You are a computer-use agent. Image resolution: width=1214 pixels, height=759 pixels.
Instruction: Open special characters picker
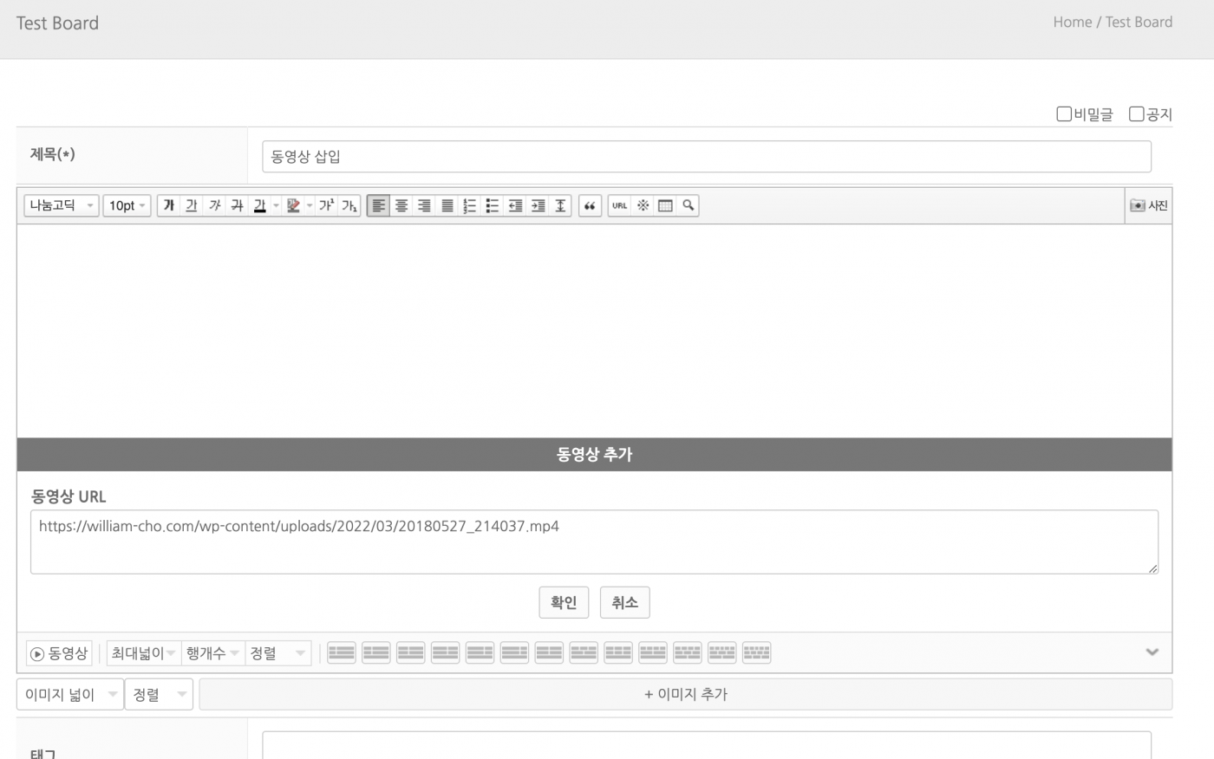(x=643, y=205)
